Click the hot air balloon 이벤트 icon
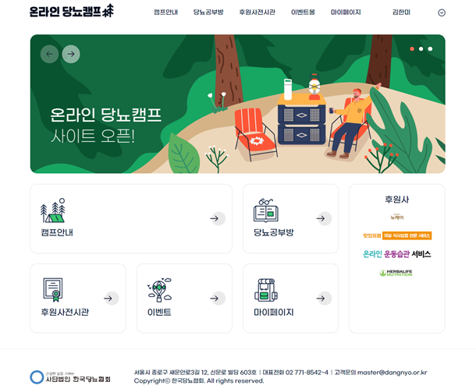The image size is (476, 389). click(160, 290)
